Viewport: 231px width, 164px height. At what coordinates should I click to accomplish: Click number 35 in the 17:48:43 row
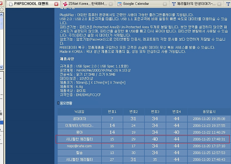click(155, 159)
